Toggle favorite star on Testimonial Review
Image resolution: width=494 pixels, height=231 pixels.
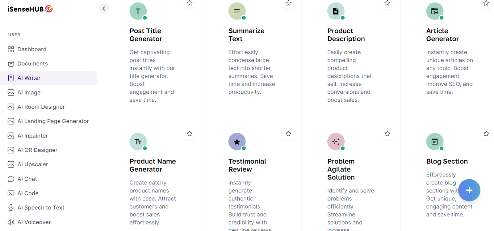coord(288,134)
